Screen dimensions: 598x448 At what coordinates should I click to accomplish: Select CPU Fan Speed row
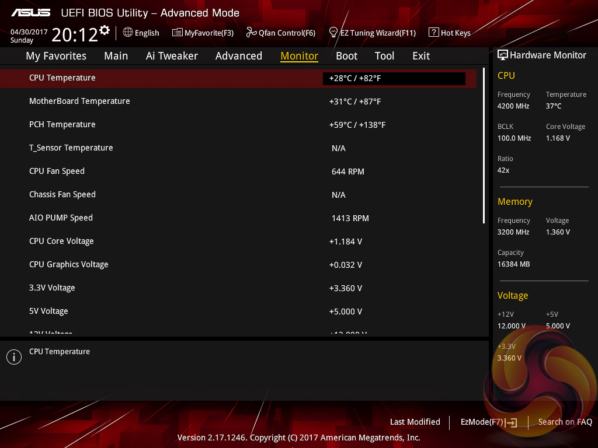(x=238, y=171)
